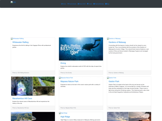Click the High Ridge description text
This screenshot has width=162, height=121.
pos(80,120)
